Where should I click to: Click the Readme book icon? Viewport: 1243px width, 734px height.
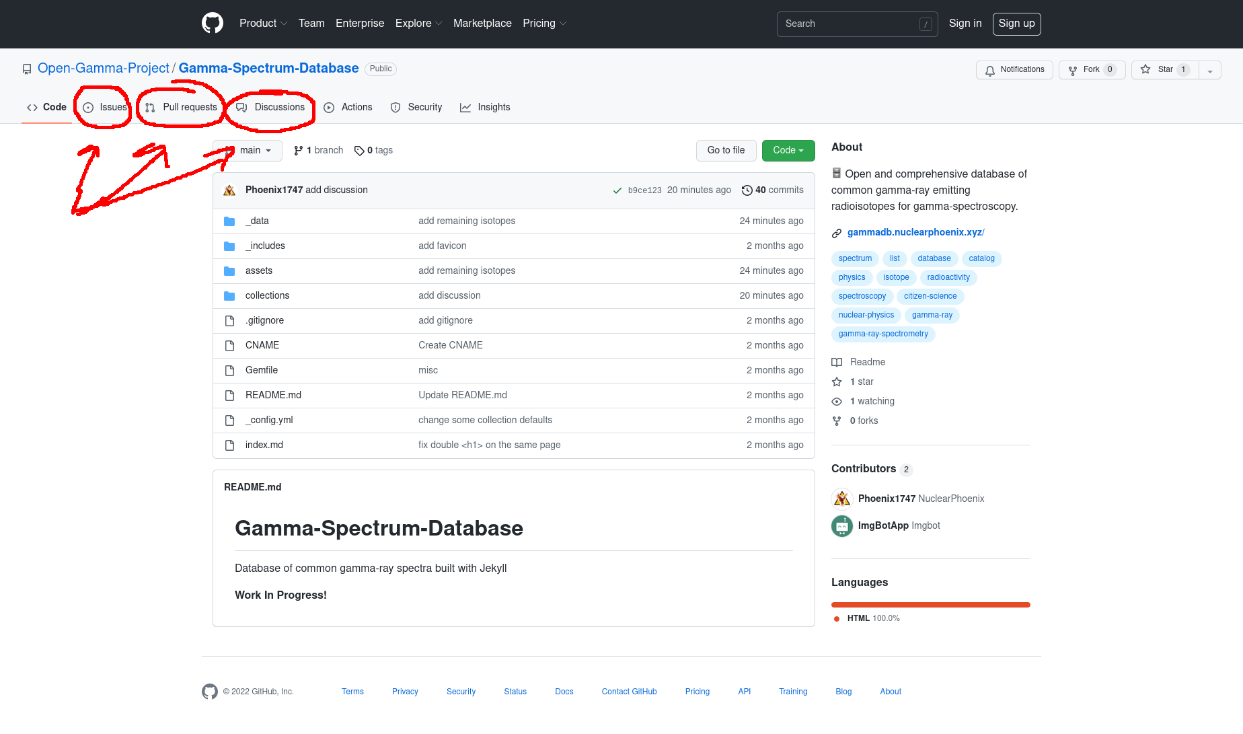pos(837,363)
